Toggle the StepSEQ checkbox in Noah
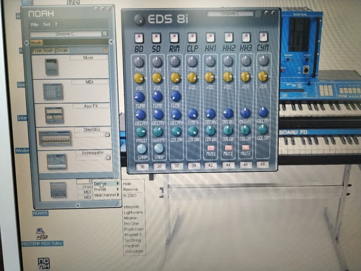 tap(107, 135)
